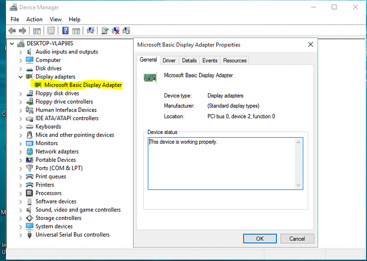Open the View menu

click(x=55, y=20)
